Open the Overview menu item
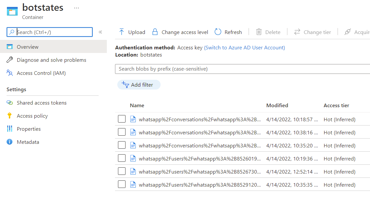 tap(53, 47)
